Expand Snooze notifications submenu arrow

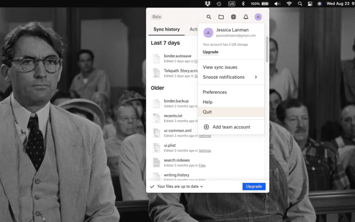tap(256, 77)
